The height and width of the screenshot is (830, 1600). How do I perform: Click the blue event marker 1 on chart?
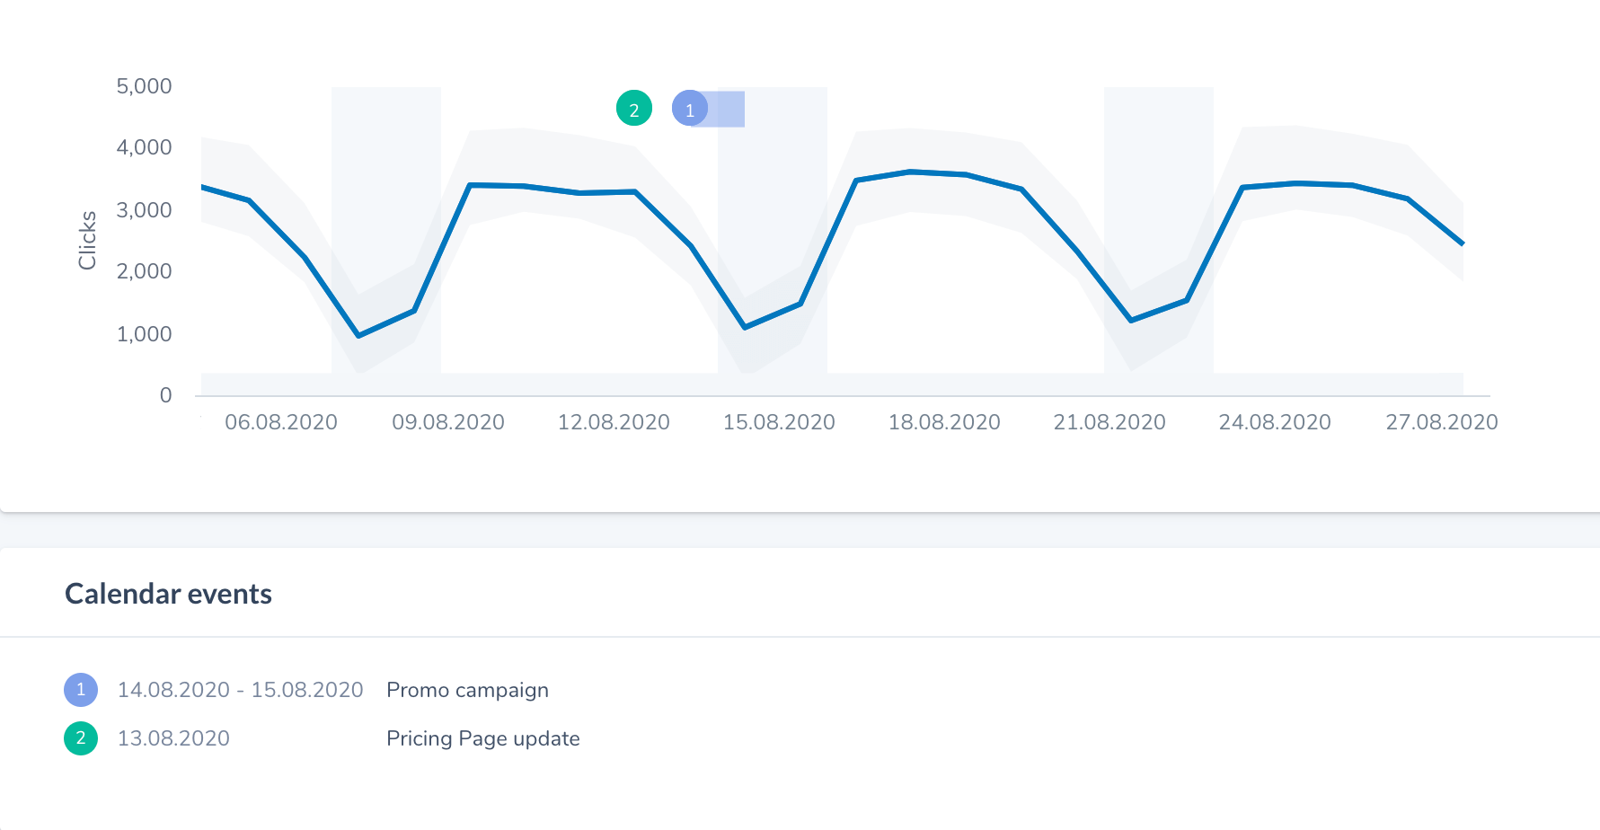tap(690, 109)
